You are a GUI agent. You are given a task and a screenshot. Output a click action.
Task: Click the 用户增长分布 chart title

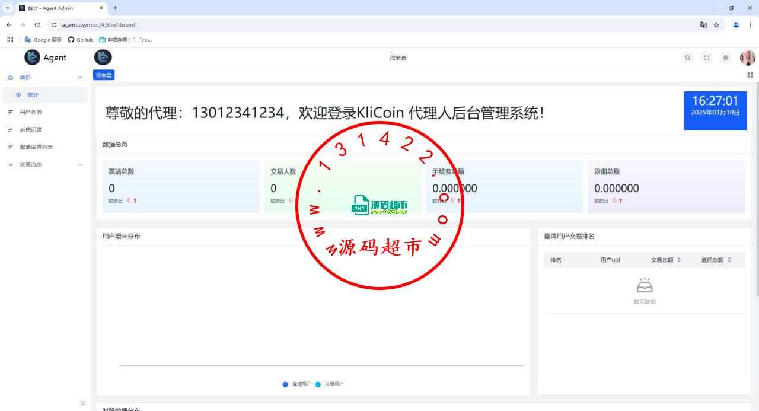click(x=121, y=236)
